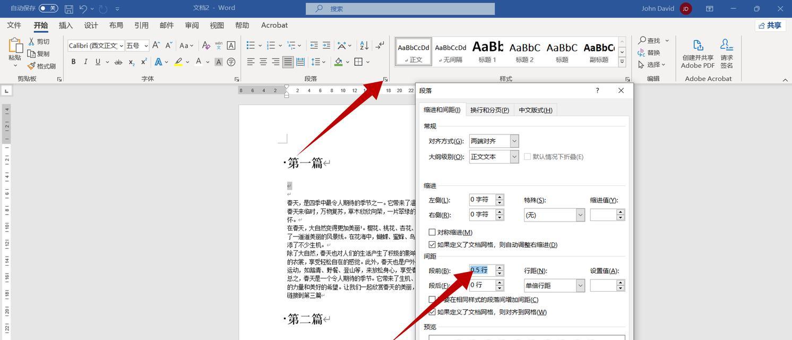Click the Copy (复制) icon
792x340 pixels.
[31, 54]
